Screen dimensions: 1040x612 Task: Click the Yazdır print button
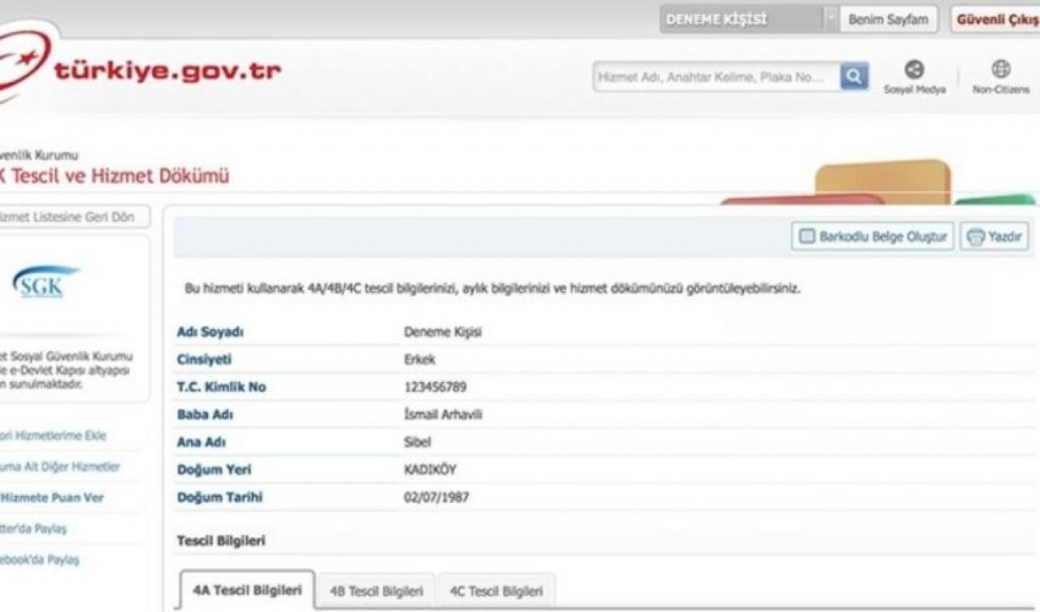point(995,237)
